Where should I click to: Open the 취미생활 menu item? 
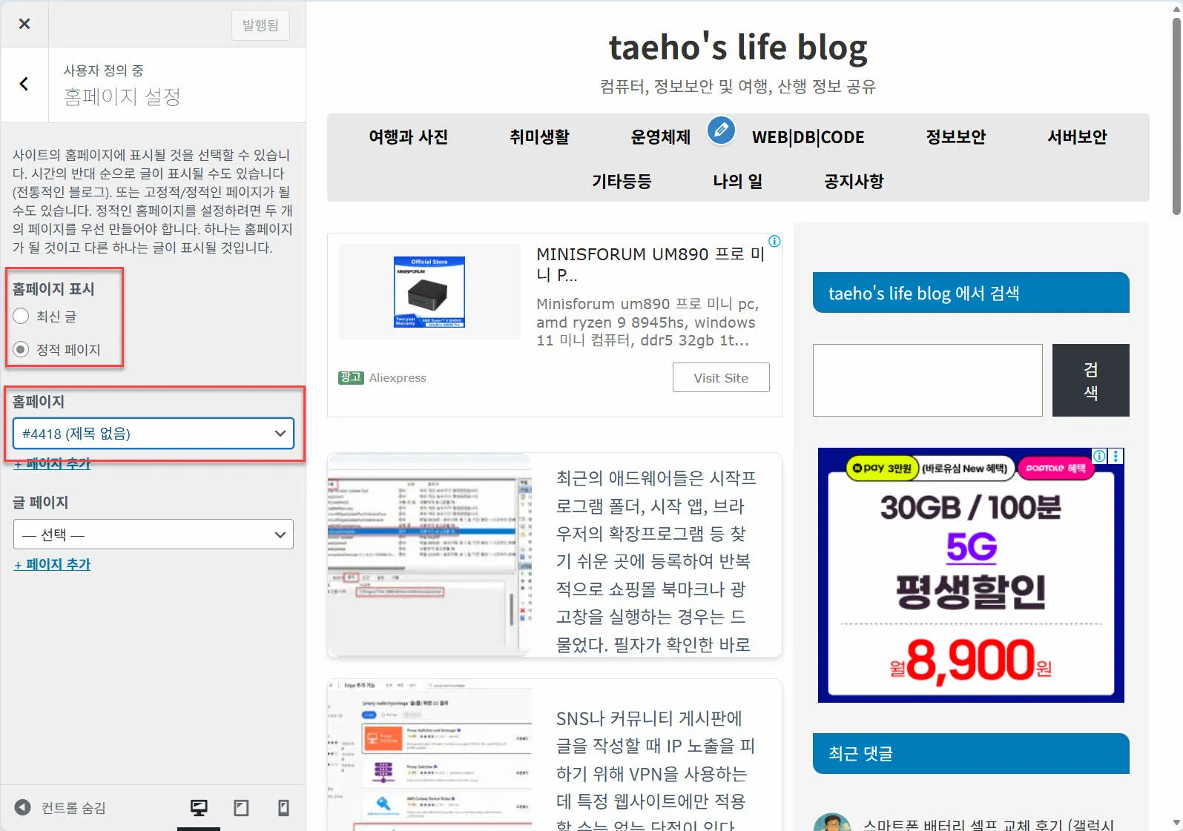click(539, 137)
